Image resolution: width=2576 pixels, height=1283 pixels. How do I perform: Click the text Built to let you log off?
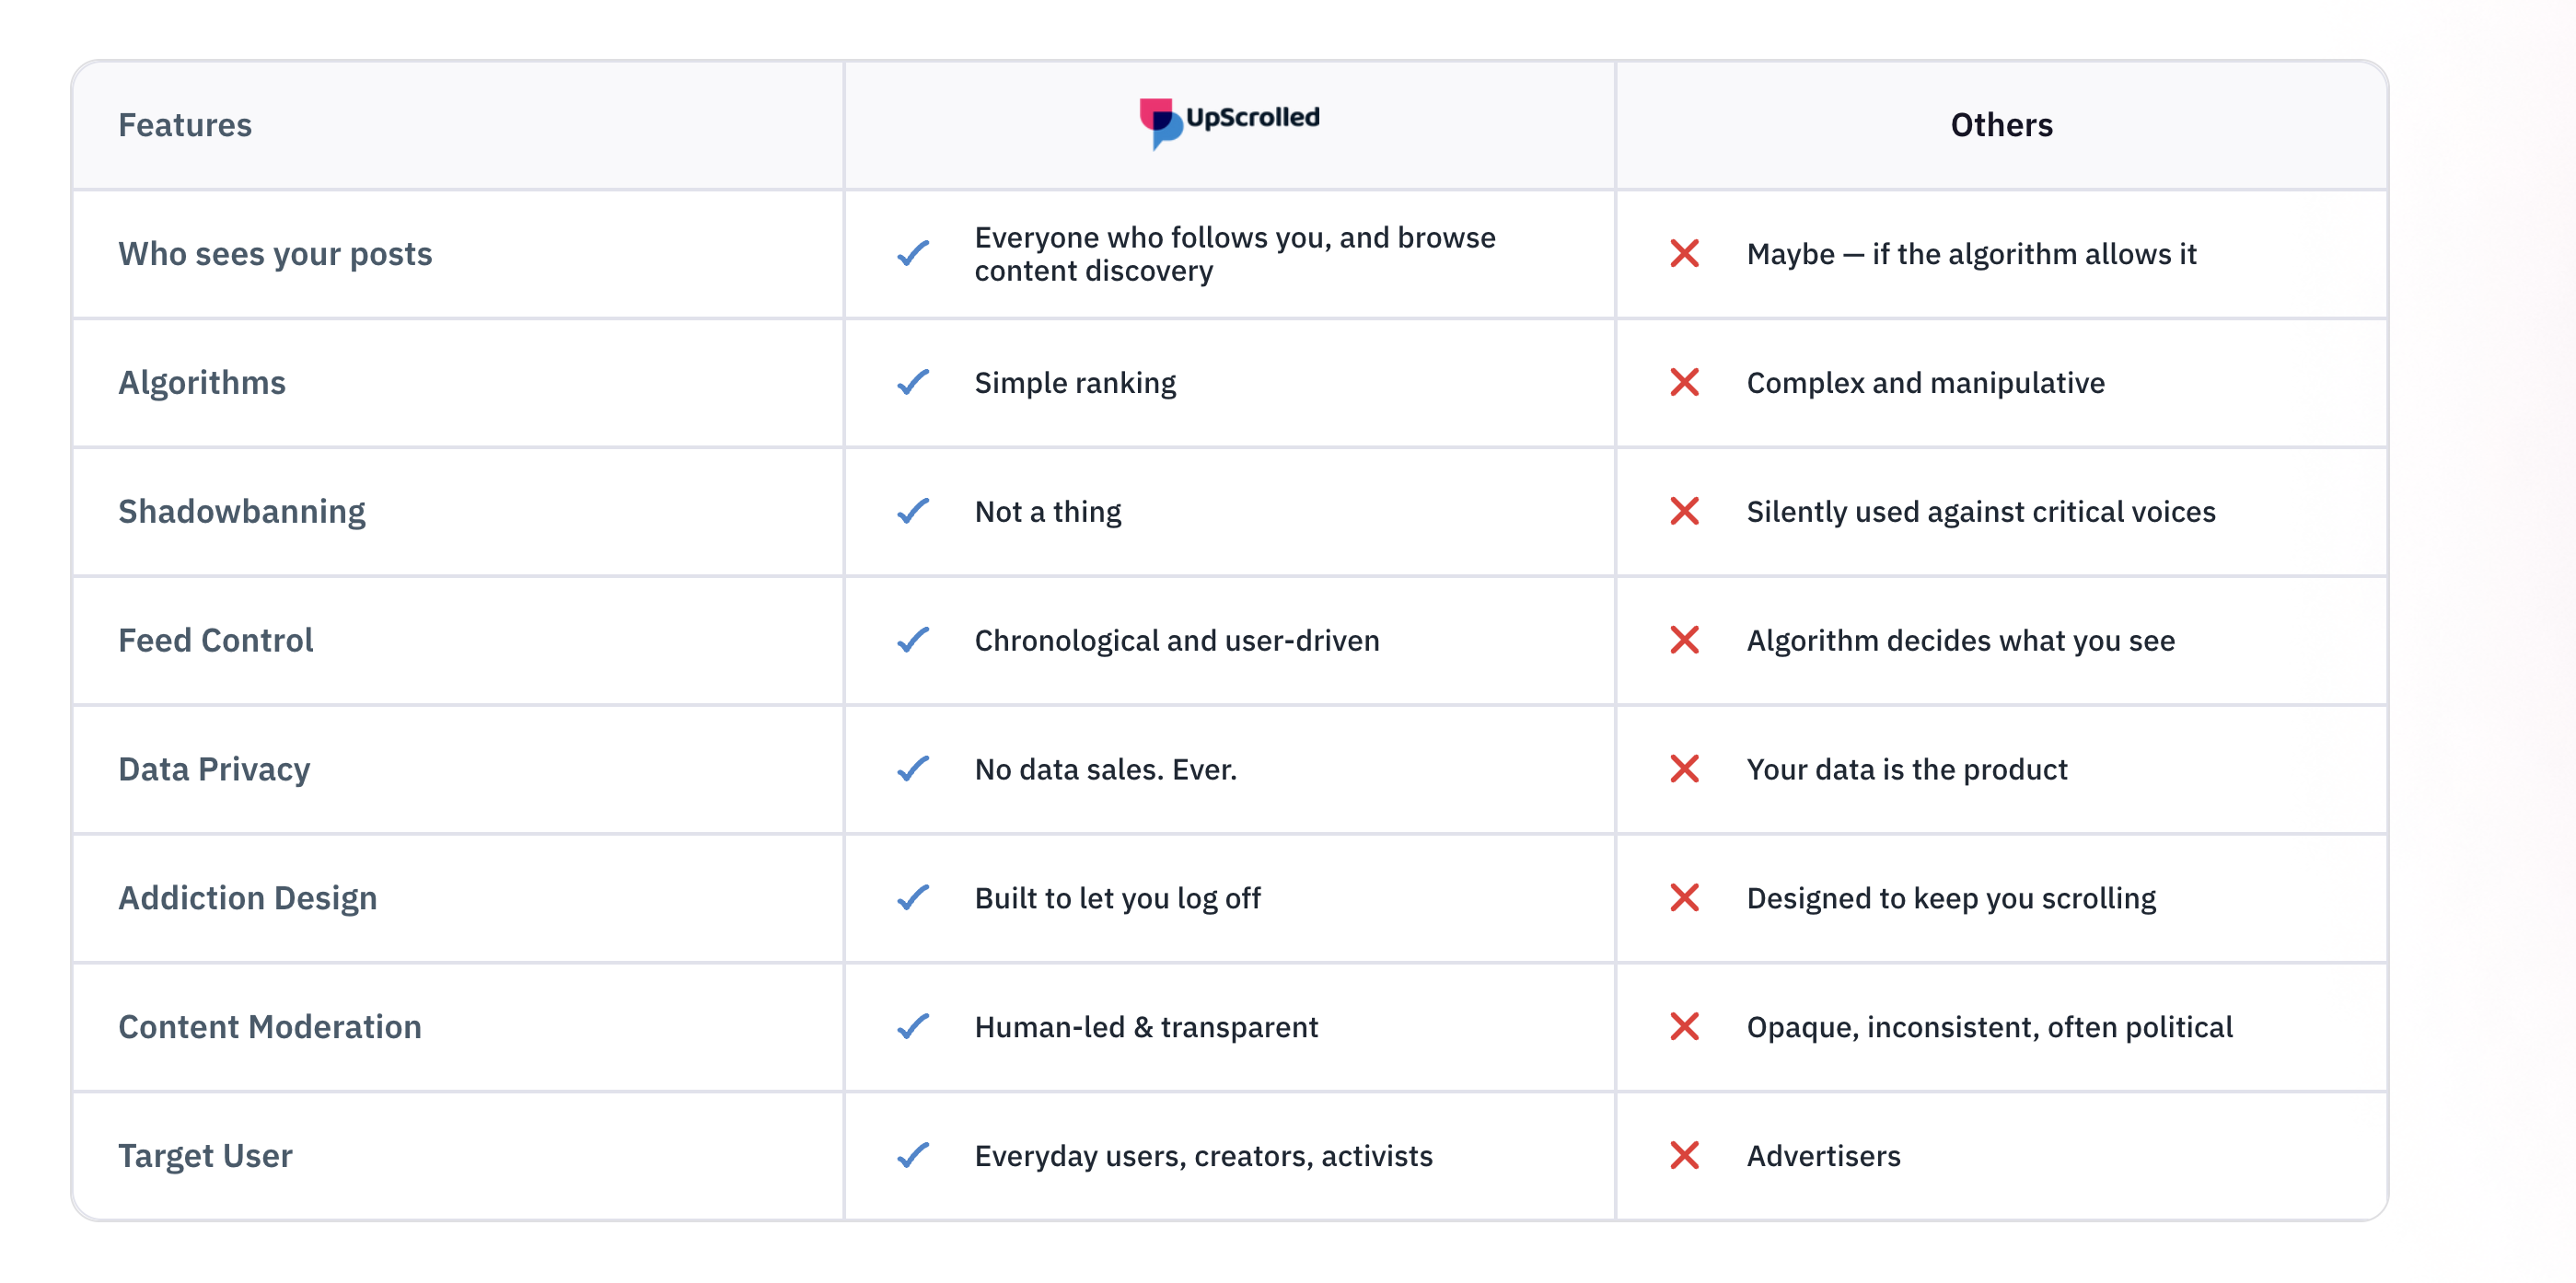1117,898
